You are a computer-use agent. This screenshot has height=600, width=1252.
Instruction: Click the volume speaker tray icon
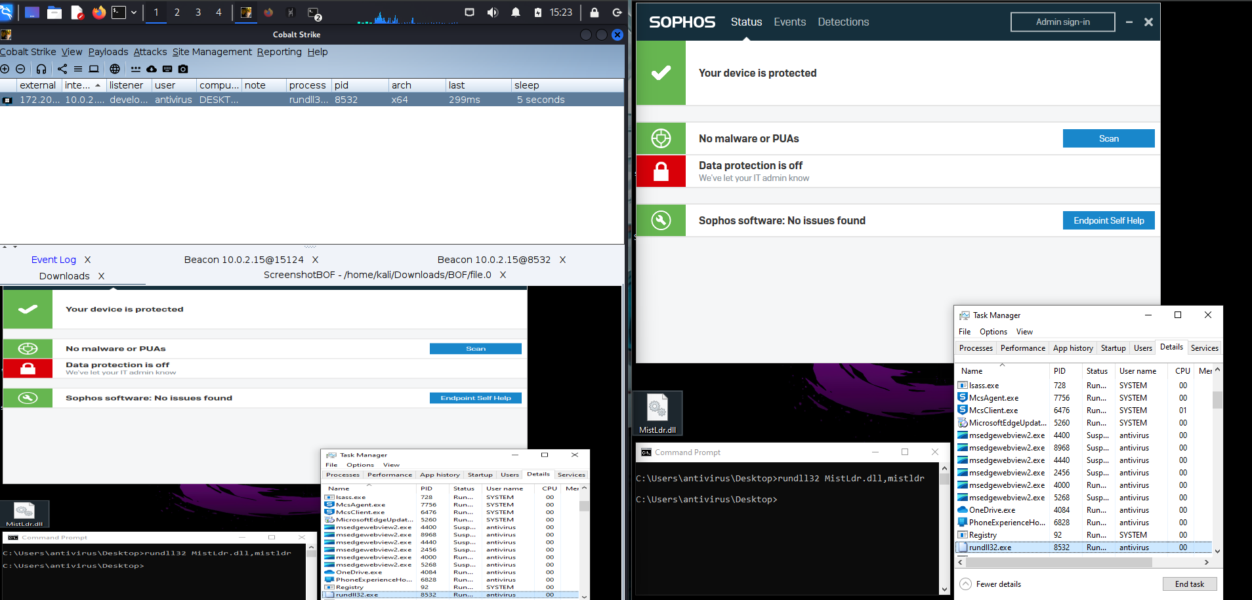click(492, 12)
